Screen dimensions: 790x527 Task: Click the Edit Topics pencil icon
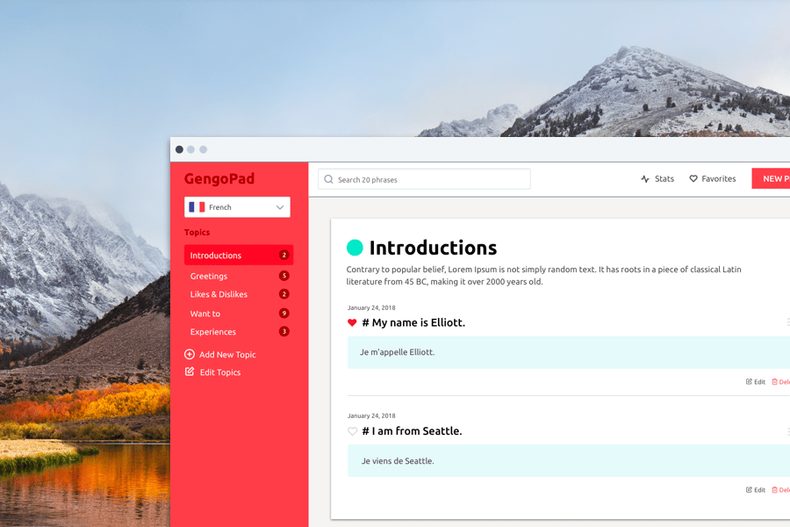pyautogui.click(x=190, y=372)
